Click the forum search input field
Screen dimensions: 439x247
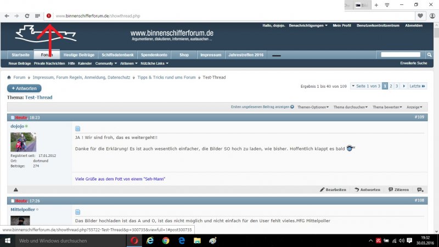point(400,55)
